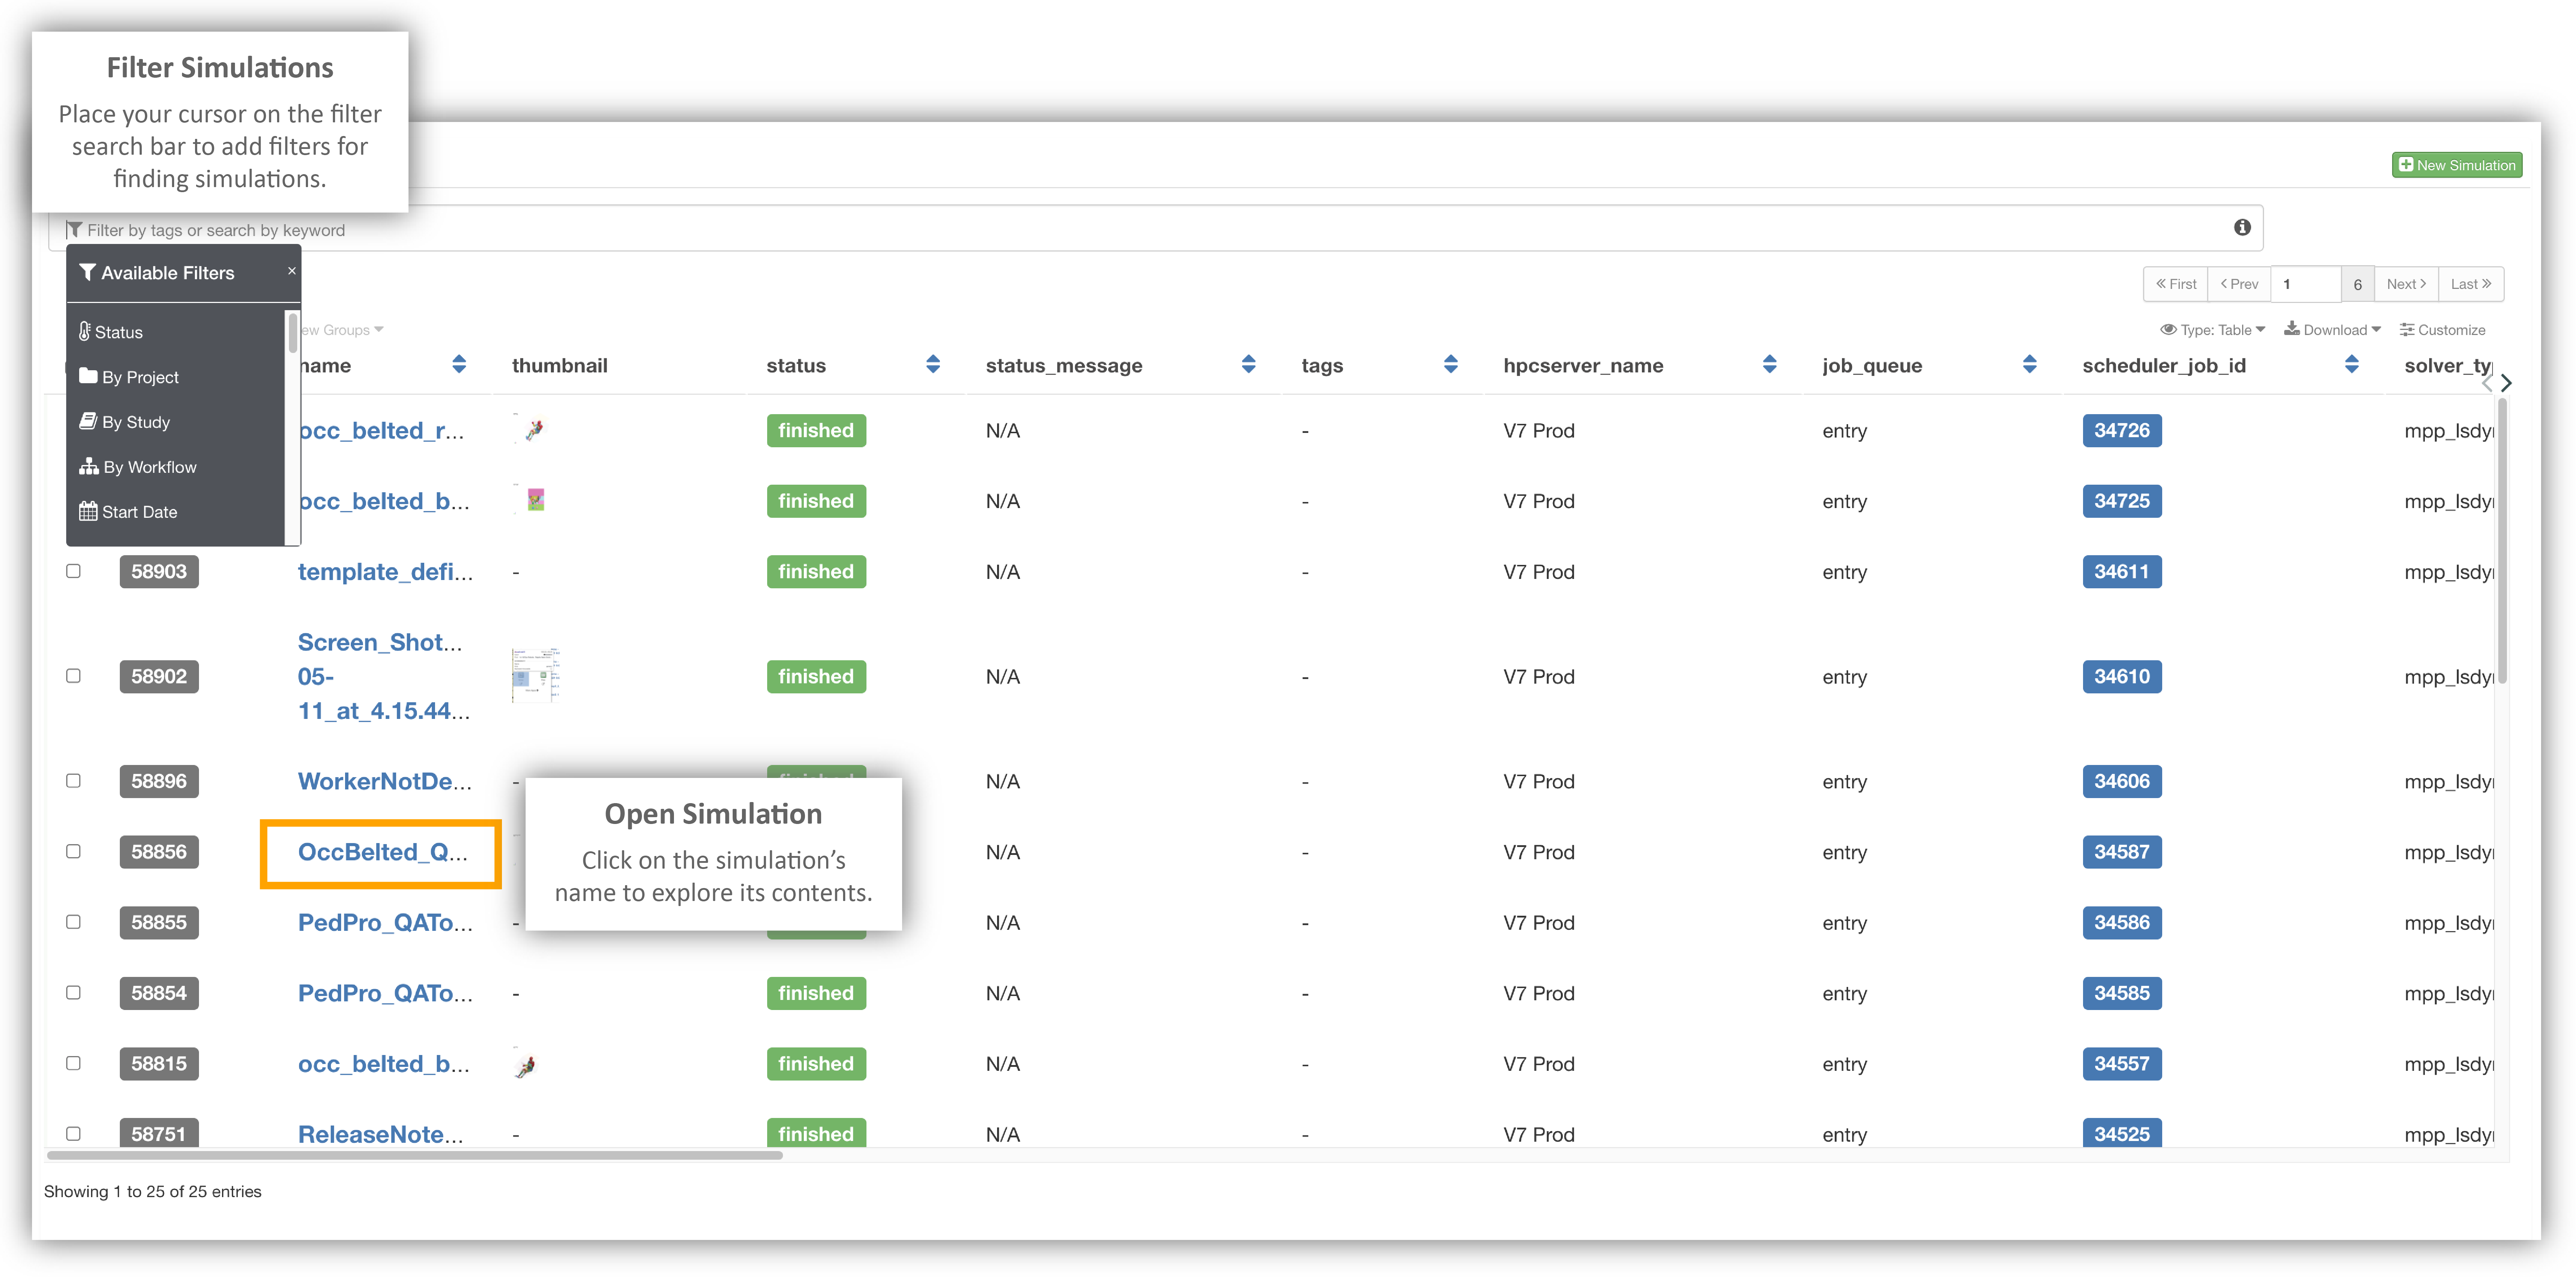Click the info icon in the filter bar
The image size is (2576, 1277).
(2242, 228)
